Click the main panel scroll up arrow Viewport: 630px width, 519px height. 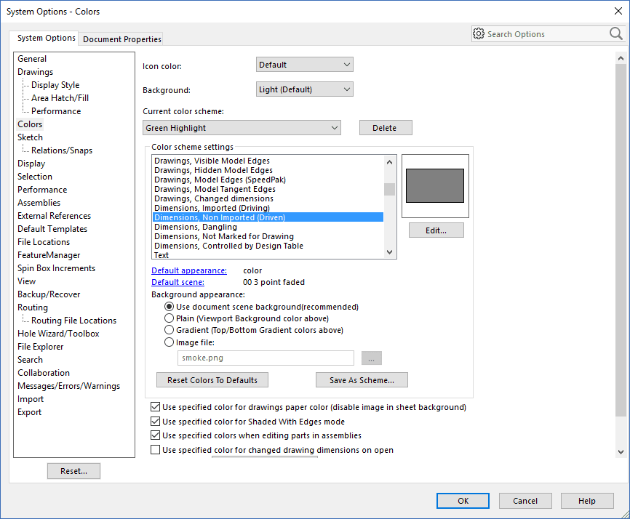tap(621, 58)
